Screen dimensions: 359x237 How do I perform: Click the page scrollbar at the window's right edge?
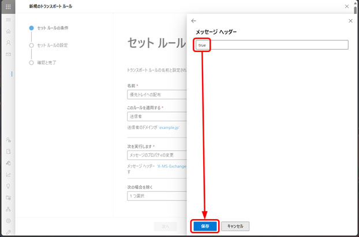pos(356,10)
